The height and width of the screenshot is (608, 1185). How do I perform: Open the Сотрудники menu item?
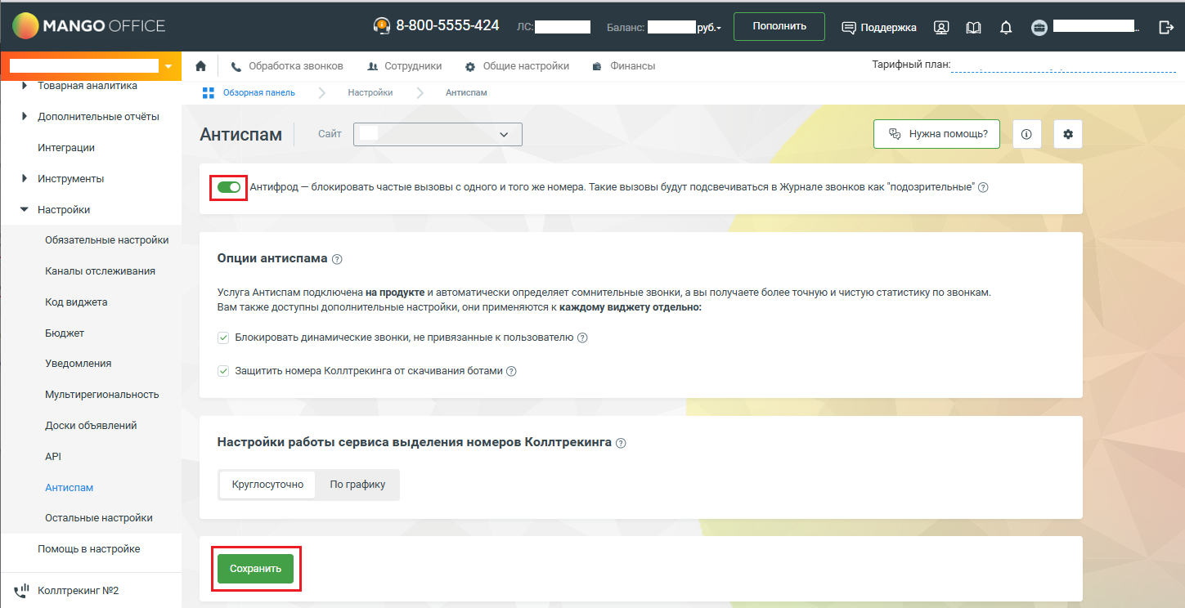pyautogui.click(x=405, y=66)
